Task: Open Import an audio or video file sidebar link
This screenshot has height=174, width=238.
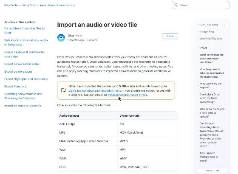Action: tap(23, 106)
